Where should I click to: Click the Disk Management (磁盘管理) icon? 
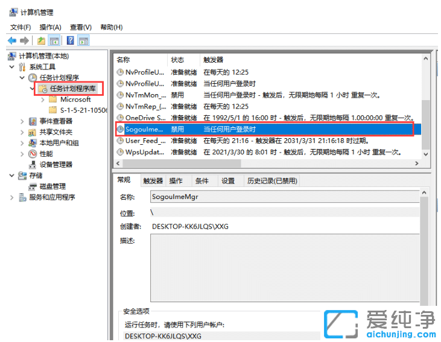point(33,186)
